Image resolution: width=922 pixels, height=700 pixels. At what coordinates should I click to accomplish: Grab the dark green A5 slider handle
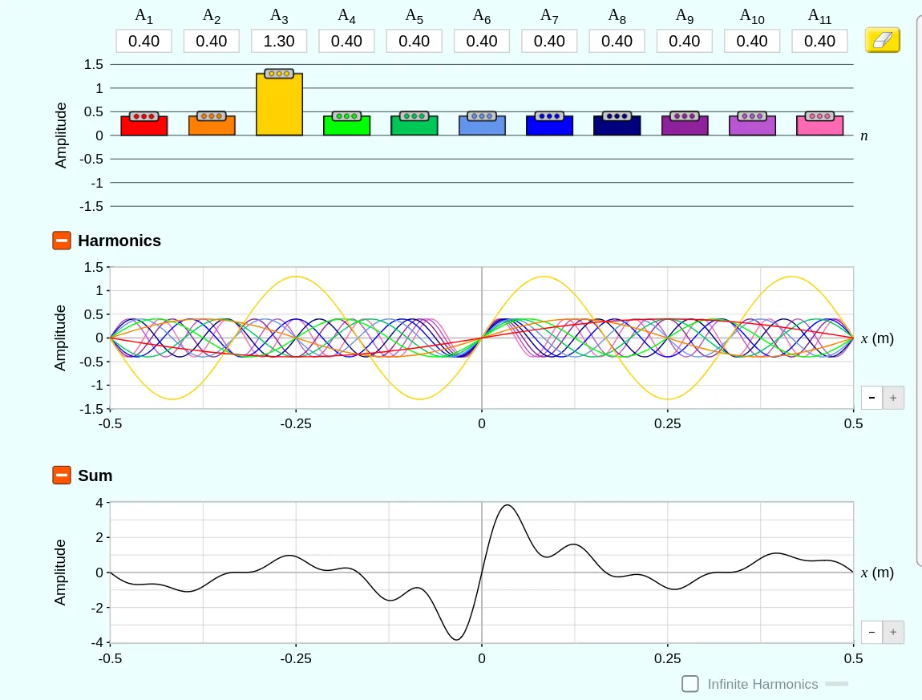414,116
